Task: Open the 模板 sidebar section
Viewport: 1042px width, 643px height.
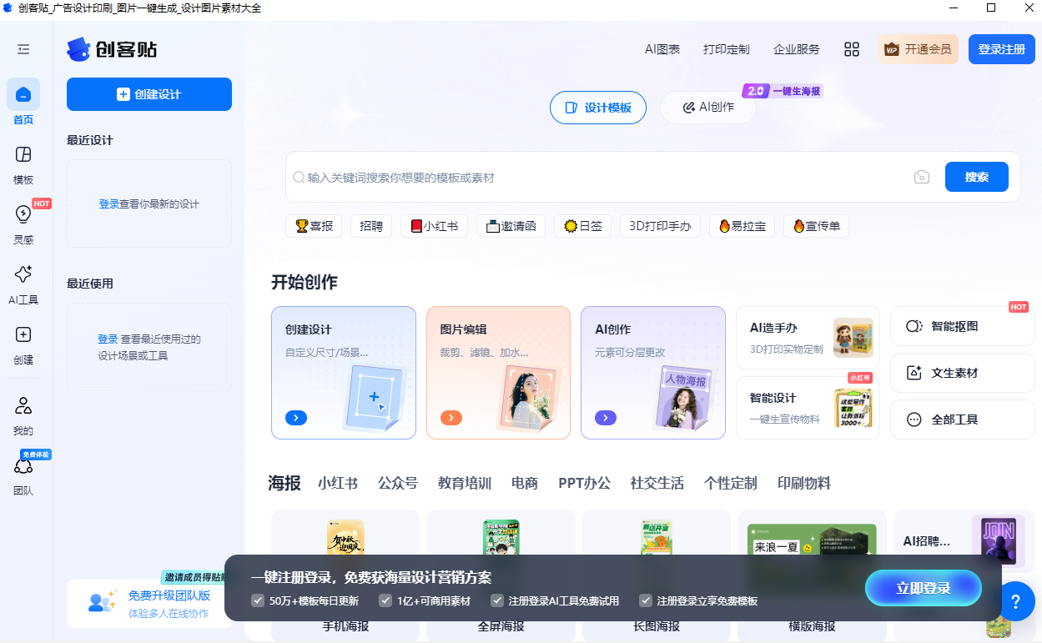Action: (x=23, y=165)
